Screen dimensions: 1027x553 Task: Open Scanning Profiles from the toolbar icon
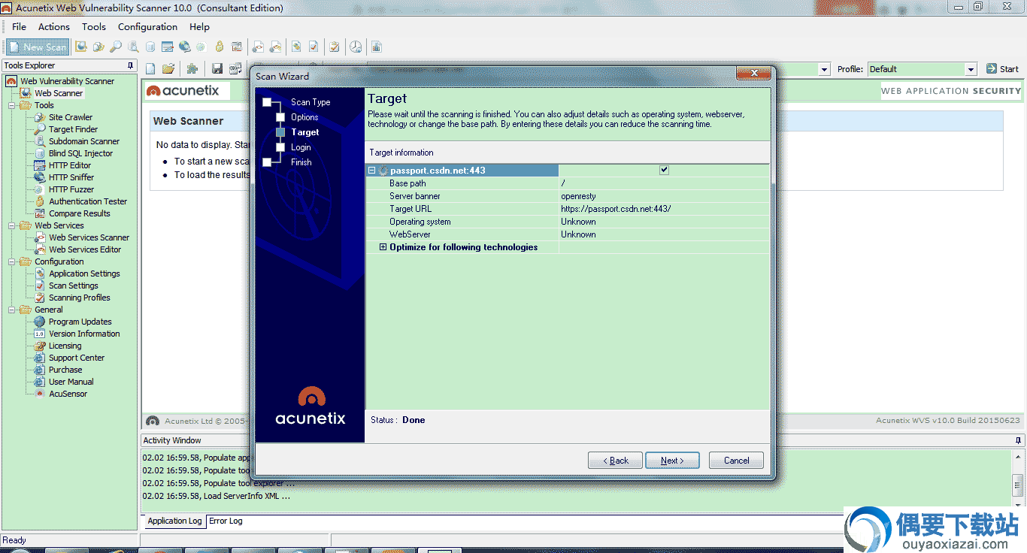(x=335, y=47)
